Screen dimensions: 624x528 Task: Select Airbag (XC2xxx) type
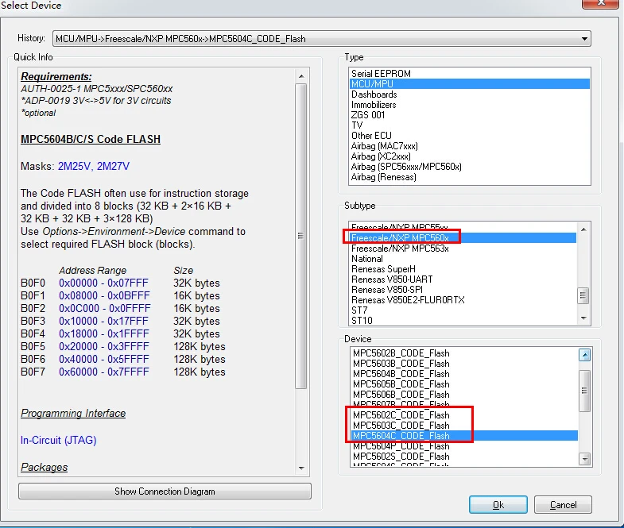[470, 156]
